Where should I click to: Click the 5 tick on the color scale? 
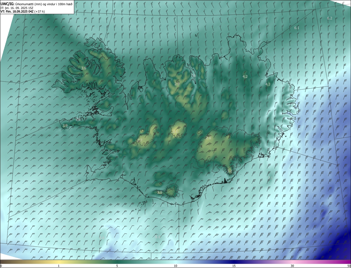(x=117, y=266)
